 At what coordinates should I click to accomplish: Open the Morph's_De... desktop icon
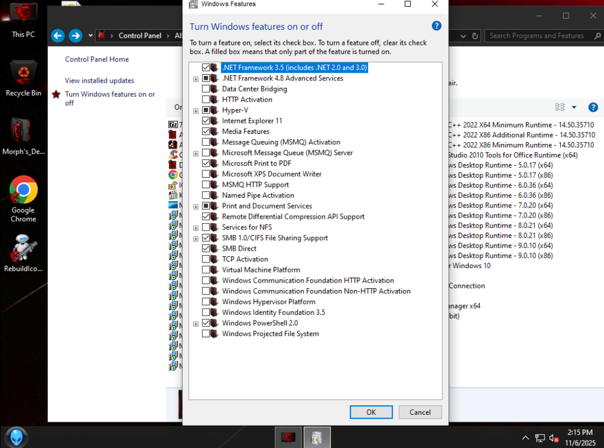24,137
